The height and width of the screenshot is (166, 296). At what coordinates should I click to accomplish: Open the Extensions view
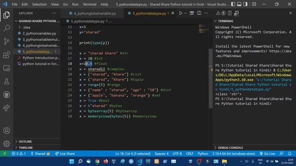tap(6, 55)
